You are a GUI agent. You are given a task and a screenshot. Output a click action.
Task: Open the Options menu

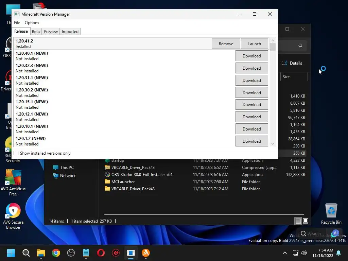pyautogui.click(x=32, y=23)
